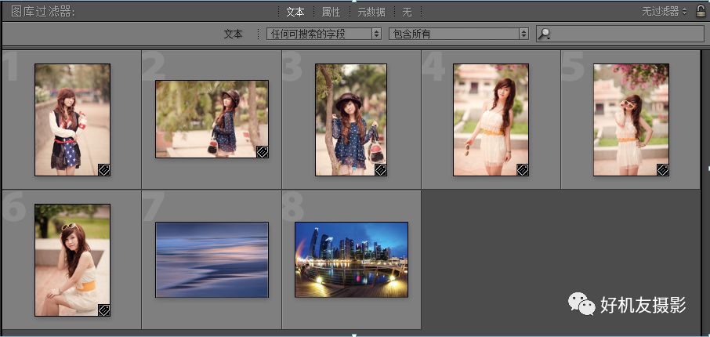Select photo 6 seated girl thumbnail
The image size is (710, 337).
[x=72, y=260]
